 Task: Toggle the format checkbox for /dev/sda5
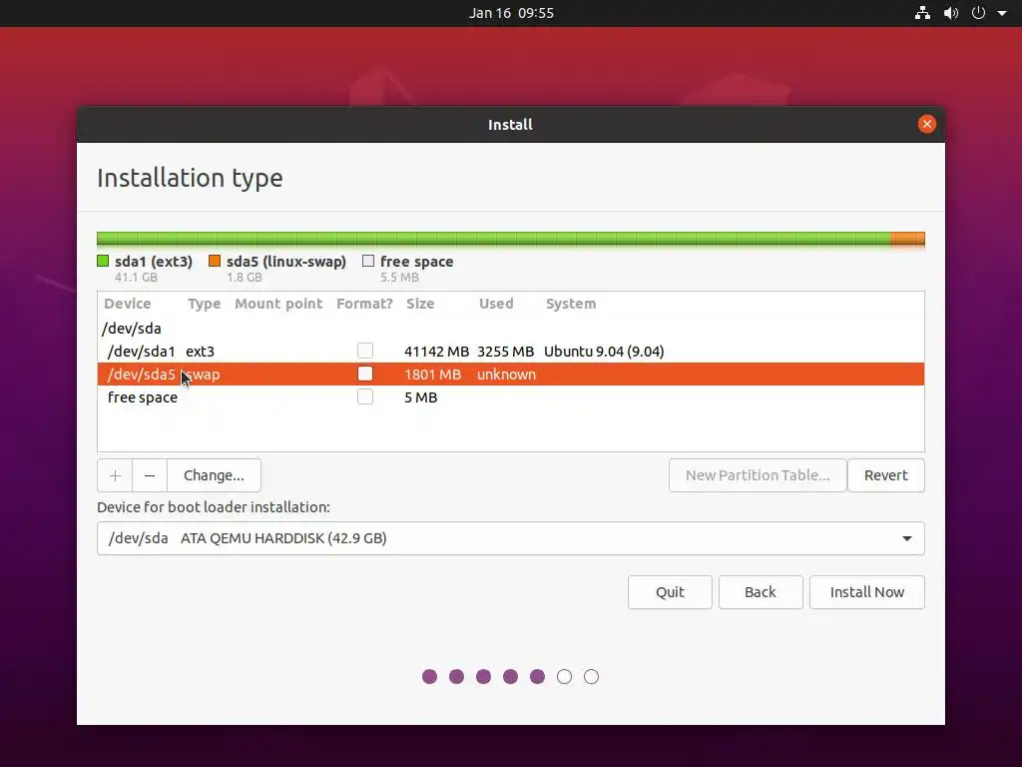coord(365,374)
